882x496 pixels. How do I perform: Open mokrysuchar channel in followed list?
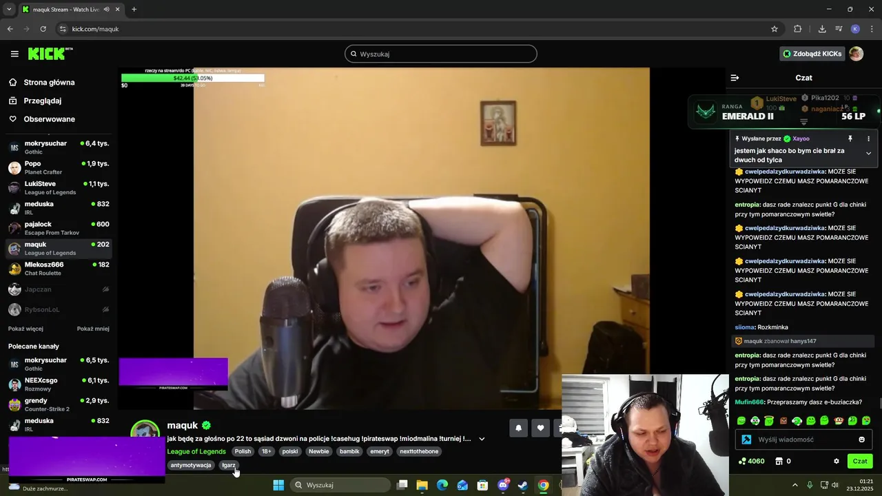tap(58, 147)
